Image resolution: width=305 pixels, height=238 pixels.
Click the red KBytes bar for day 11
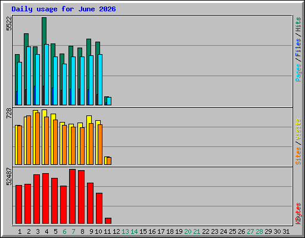click(108, 221)
